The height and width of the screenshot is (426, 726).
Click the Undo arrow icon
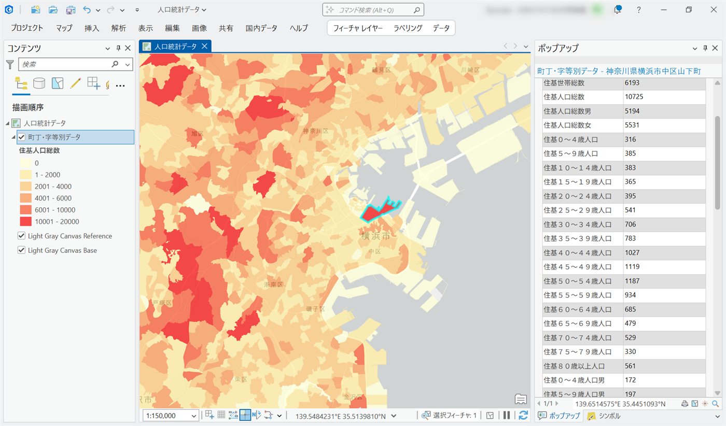point(87,10)
